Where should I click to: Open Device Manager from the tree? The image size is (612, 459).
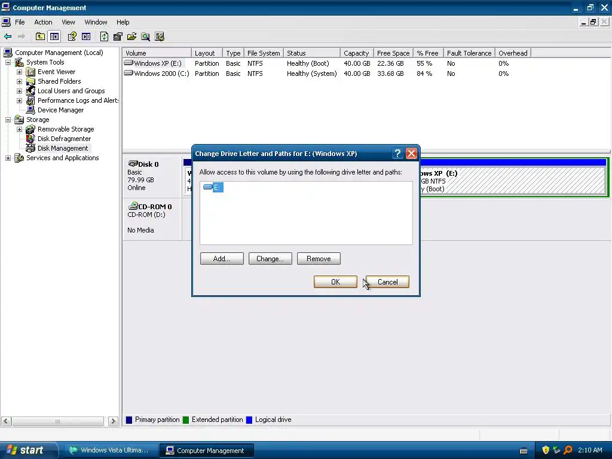pyautogui.click(x=60, y=110)
